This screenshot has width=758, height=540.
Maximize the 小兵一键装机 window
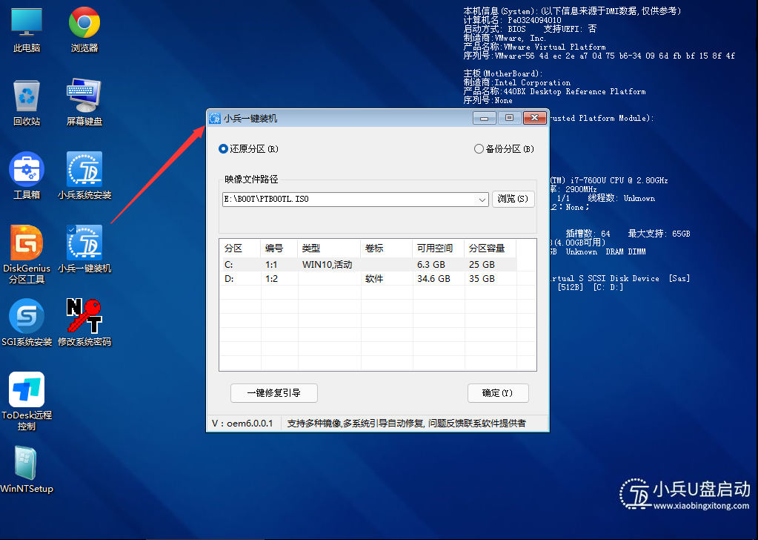(509, 118)
